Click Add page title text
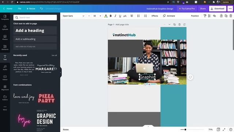 coord(122,25)
